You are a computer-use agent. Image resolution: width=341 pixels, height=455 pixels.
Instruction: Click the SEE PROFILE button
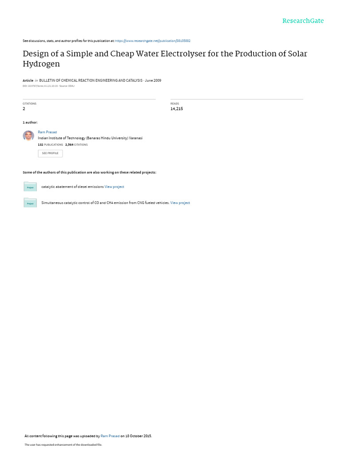click(50, 153)
